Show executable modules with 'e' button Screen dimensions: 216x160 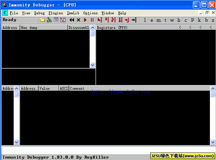[151, 20]
